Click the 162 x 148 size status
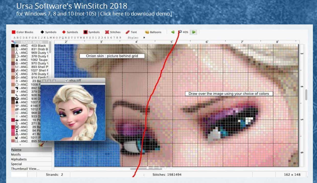 tap(292, 175)
